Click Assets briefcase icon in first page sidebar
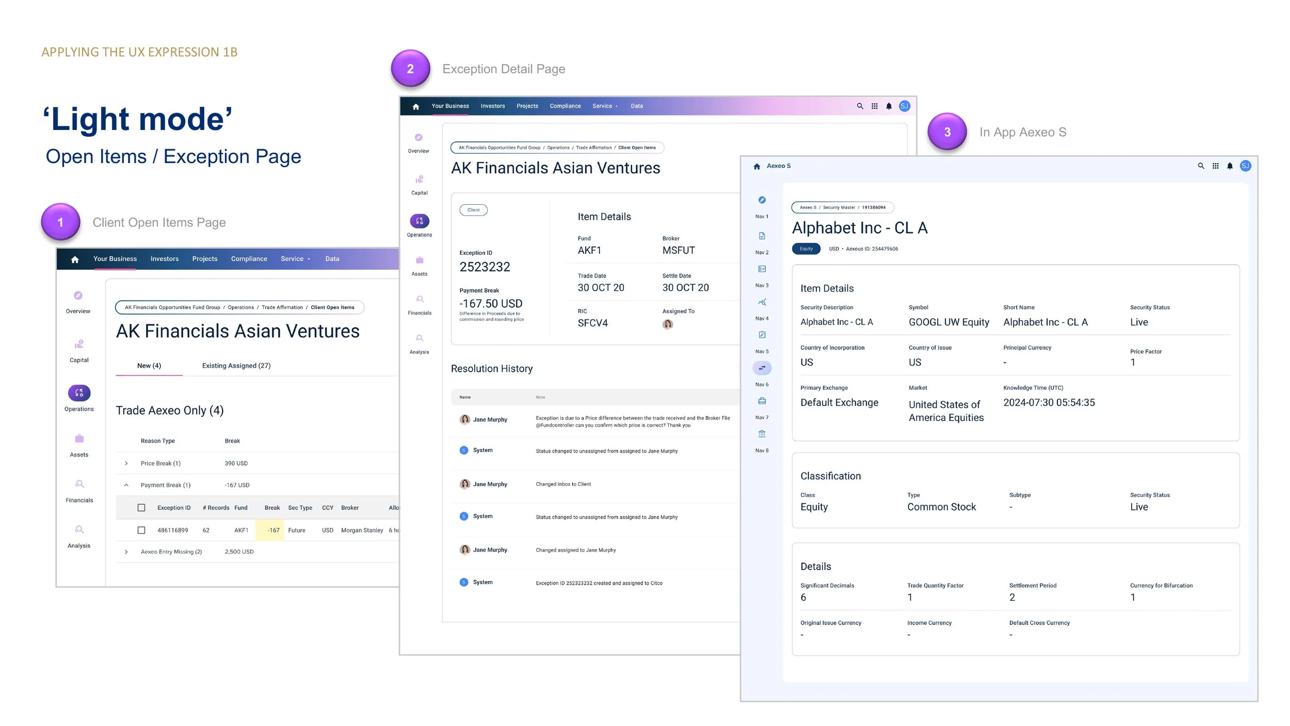 point(79,439)
